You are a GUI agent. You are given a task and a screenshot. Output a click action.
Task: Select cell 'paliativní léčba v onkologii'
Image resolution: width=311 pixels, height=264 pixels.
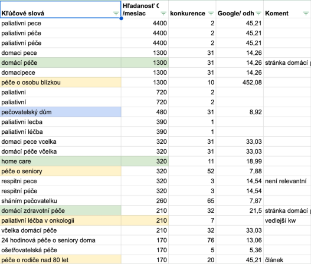pos(61,220)
